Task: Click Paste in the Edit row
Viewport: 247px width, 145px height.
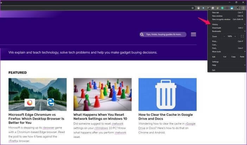Action: pyautogui.click(x=242, y=57)
